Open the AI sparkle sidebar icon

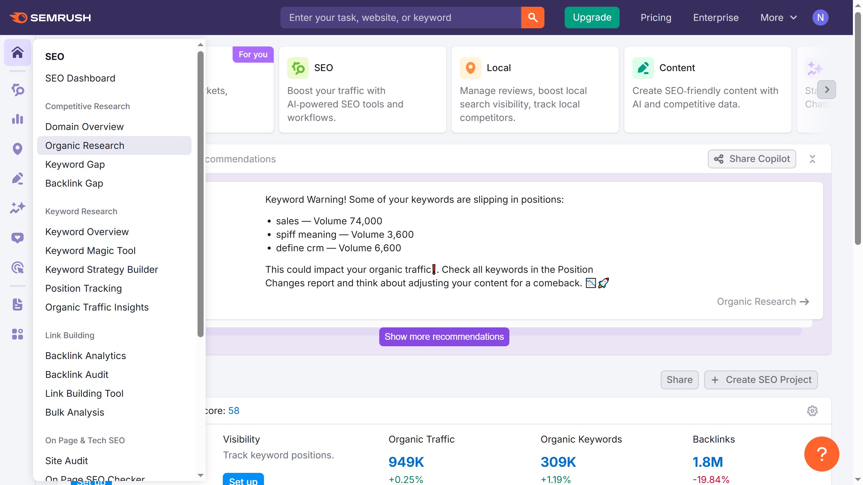tap(18, 208)
